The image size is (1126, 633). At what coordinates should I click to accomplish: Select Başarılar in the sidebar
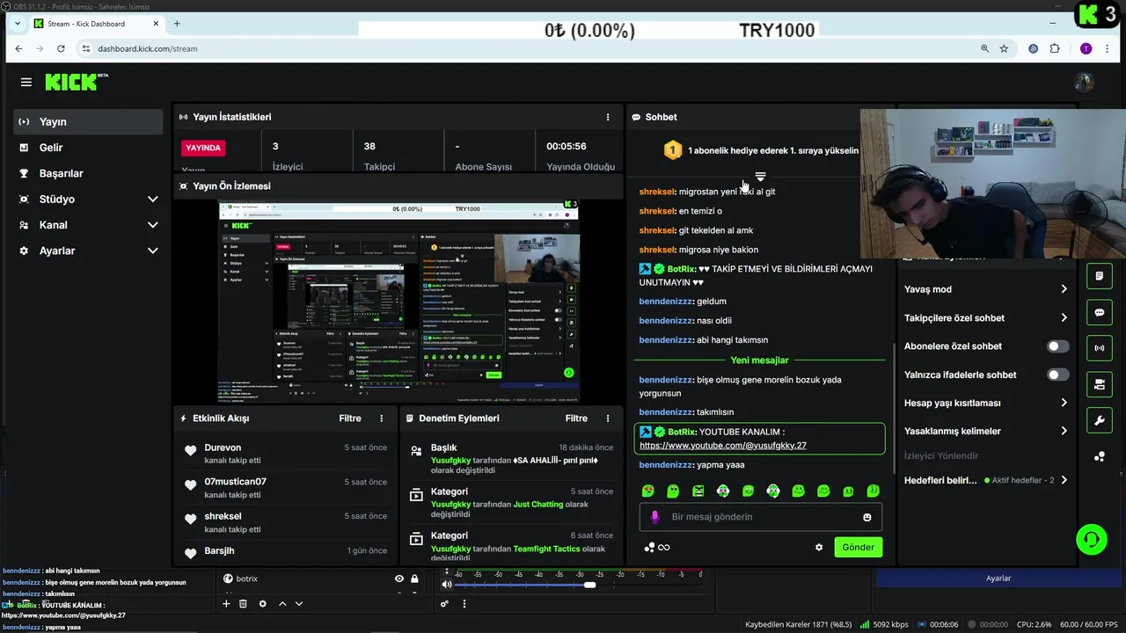point(88,173)
